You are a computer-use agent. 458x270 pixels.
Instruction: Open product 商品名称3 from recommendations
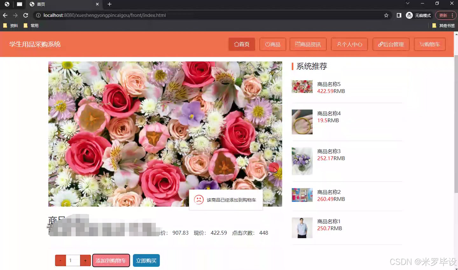tap(329, 151)
